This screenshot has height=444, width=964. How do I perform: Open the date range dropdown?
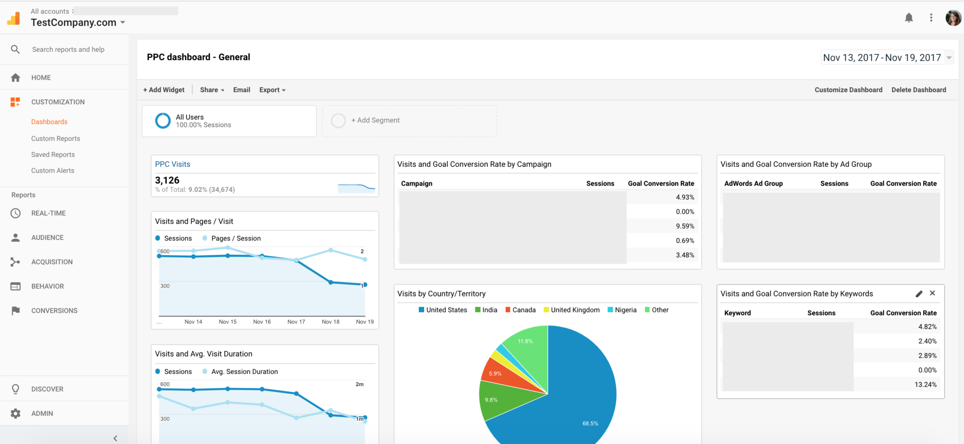887,57
